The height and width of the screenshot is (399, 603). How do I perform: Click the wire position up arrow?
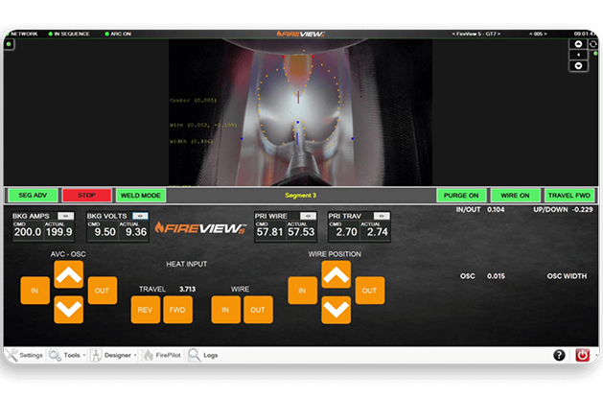coord(336,274)
